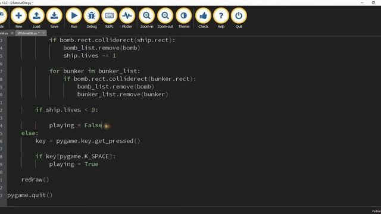381x214 pixels.
Task: Click the 'redraw()' line
Action: tap(35, 180)
